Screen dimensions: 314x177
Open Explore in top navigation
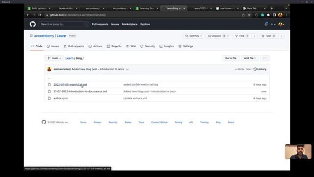click(x=145, y=24)
